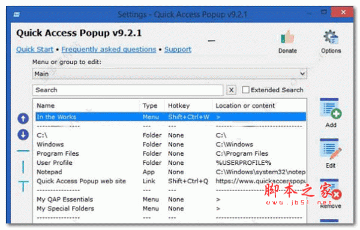
Task: Click the C:\Program Files location cell
Action: click(x=242, y=153)
